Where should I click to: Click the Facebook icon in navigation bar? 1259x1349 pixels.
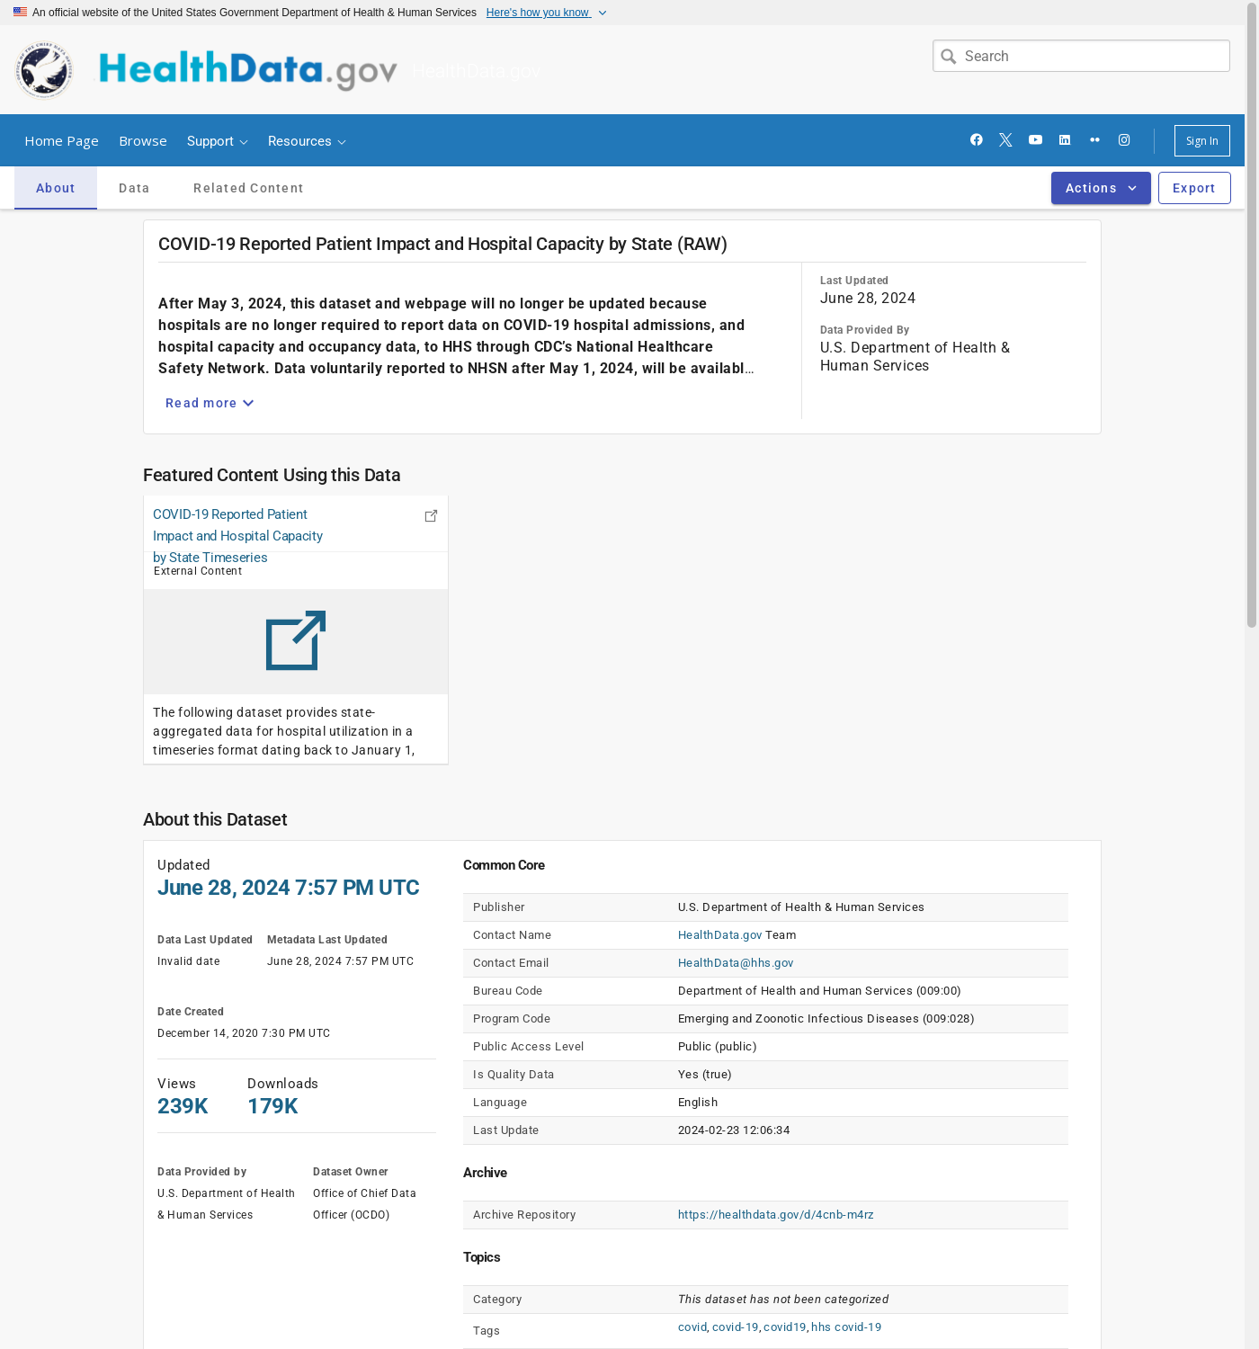(x=976, y=140)
